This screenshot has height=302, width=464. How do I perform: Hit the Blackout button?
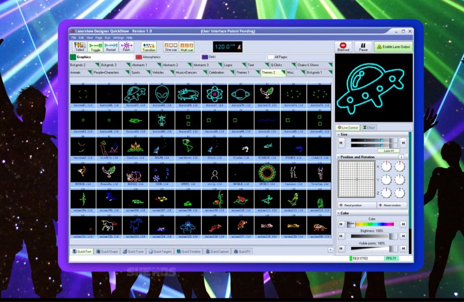click(x=343, y=47)
